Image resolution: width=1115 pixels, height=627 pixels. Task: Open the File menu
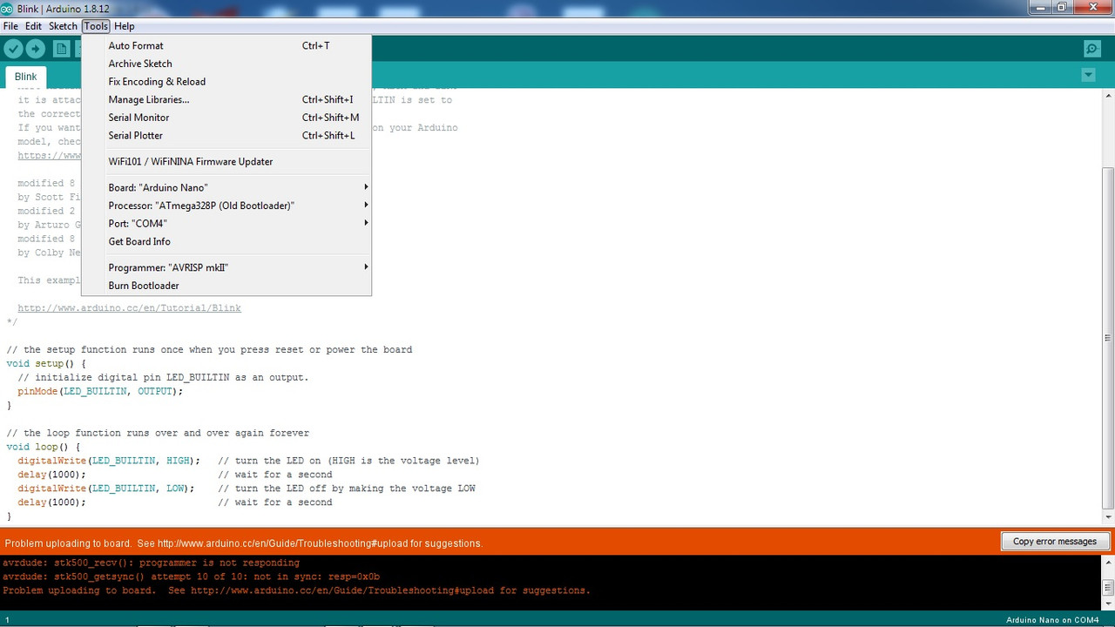click(x=10, y=26)
